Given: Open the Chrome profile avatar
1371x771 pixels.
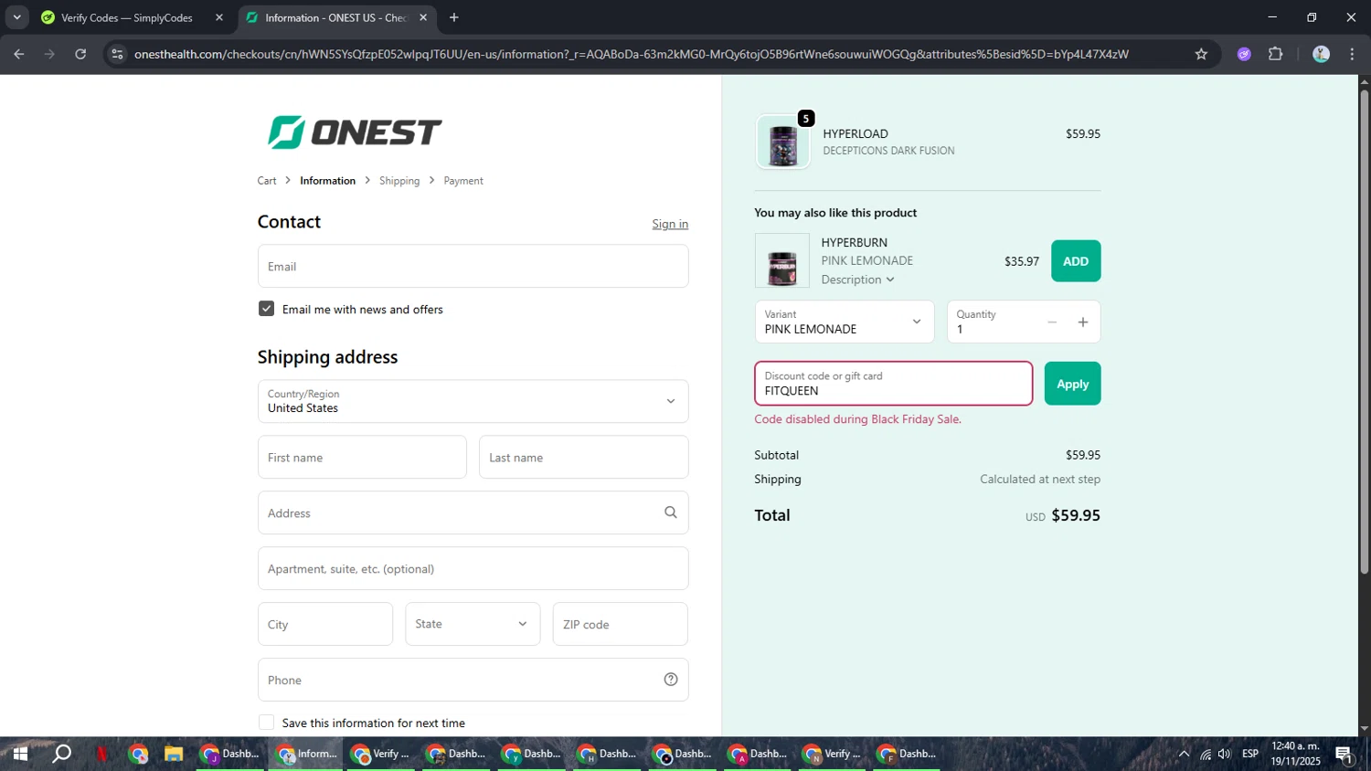Looking at the screenshot, I should [x=1321, y=54].
